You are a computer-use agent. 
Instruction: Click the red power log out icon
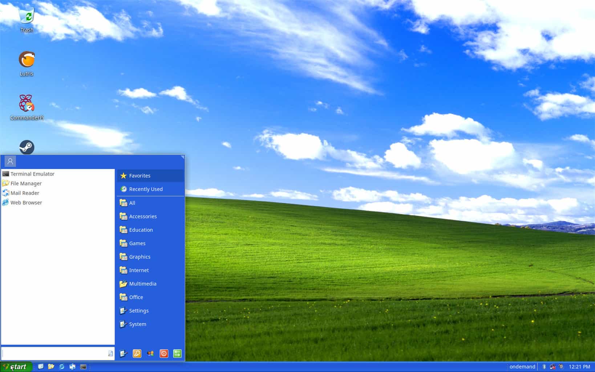(x=164, y=353)
